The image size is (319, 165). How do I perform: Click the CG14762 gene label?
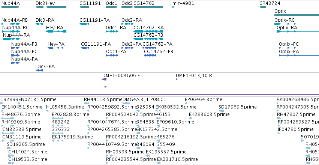(x=144, y=3)
